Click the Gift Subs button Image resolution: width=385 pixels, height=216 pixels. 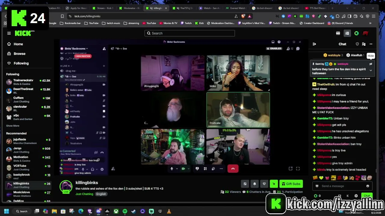(x=291, y=184)
